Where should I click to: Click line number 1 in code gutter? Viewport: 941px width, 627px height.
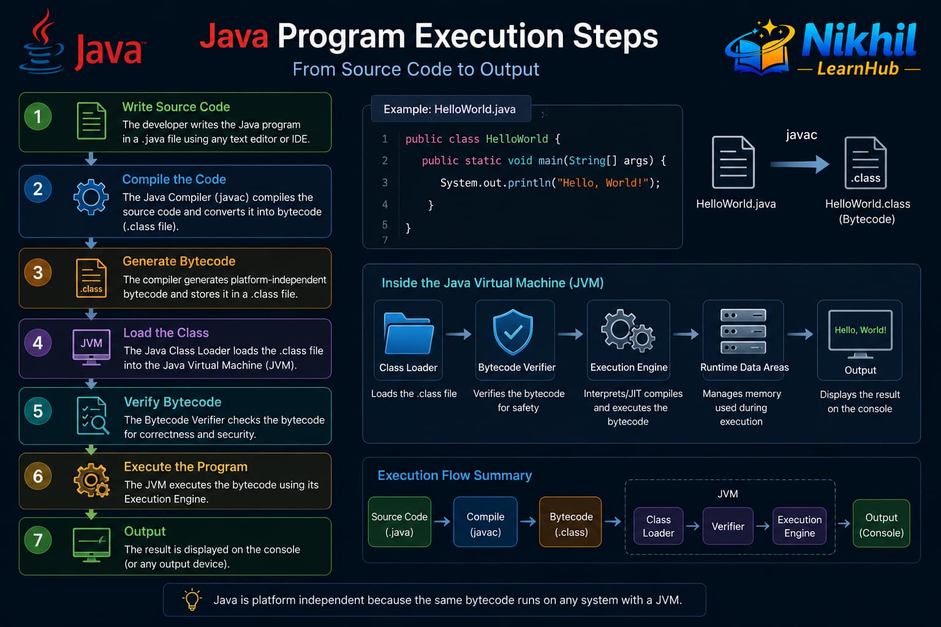pyautogui.click(x=385, y=139)
